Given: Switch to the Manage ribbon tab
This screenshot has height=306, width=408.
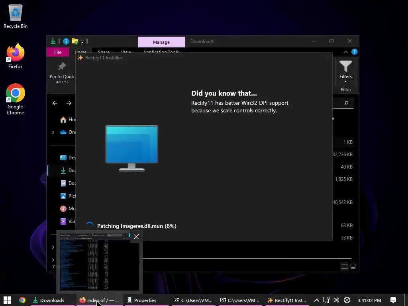Looking at the screenshot, I should (161, 42).
